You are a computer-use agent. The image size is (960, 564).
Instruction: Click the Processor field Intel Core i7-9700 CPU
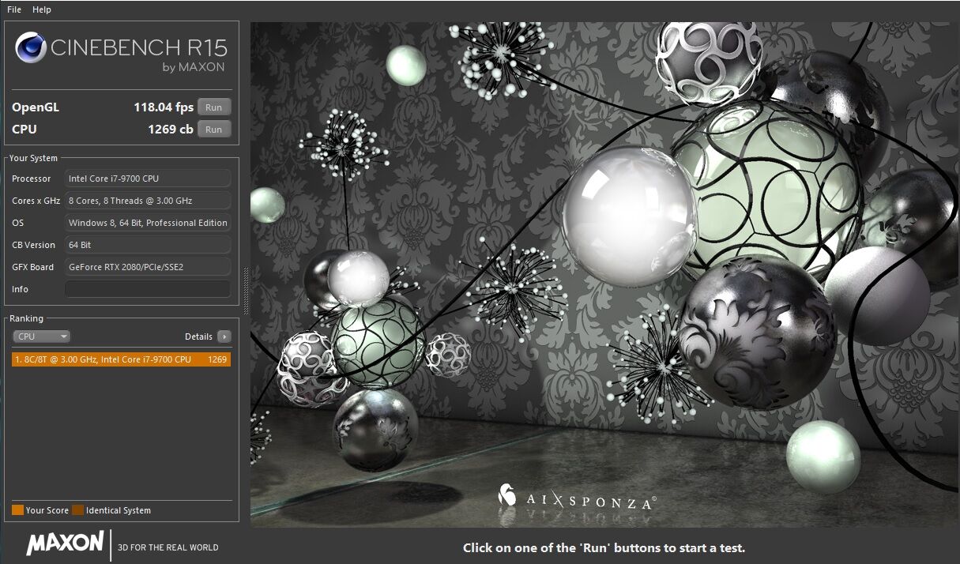click(148, 179)
